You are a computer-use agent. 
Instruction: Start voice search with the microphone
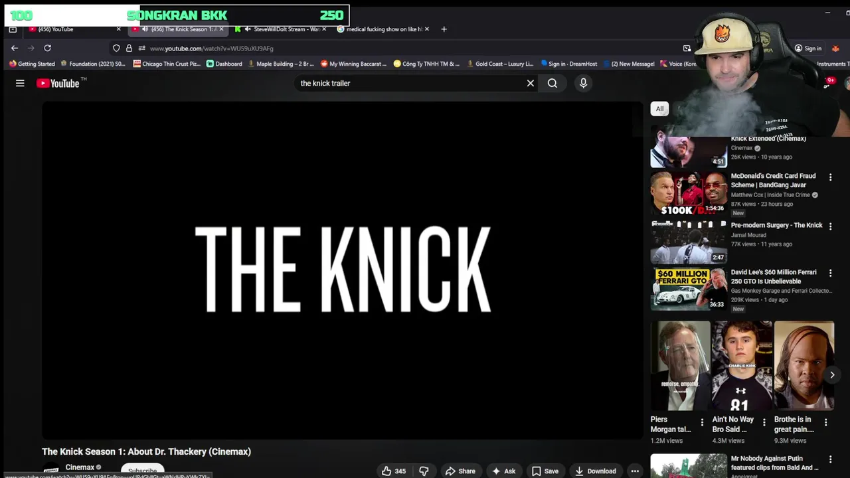tap(583, 83)
